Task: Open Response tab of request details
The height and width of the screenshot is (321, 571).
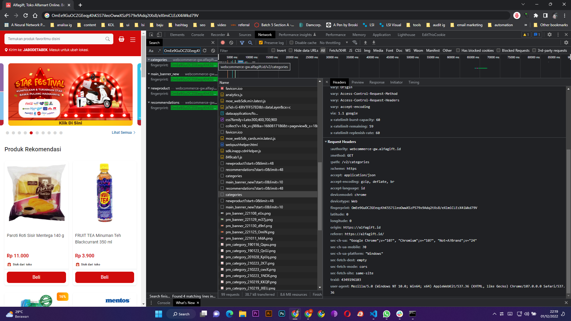Action: click(377, 82)
